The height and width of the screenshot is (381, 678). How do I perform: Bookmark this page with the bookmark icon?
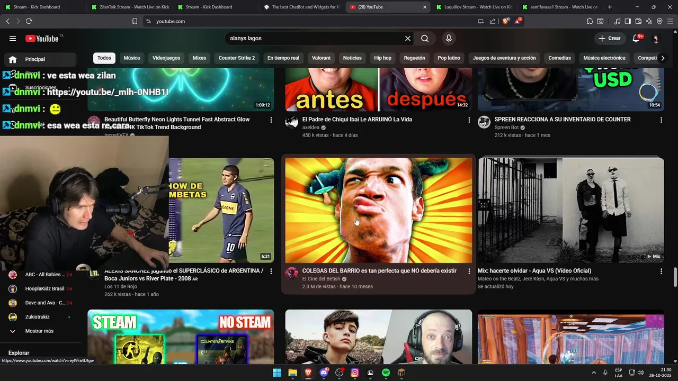point(135,21)
